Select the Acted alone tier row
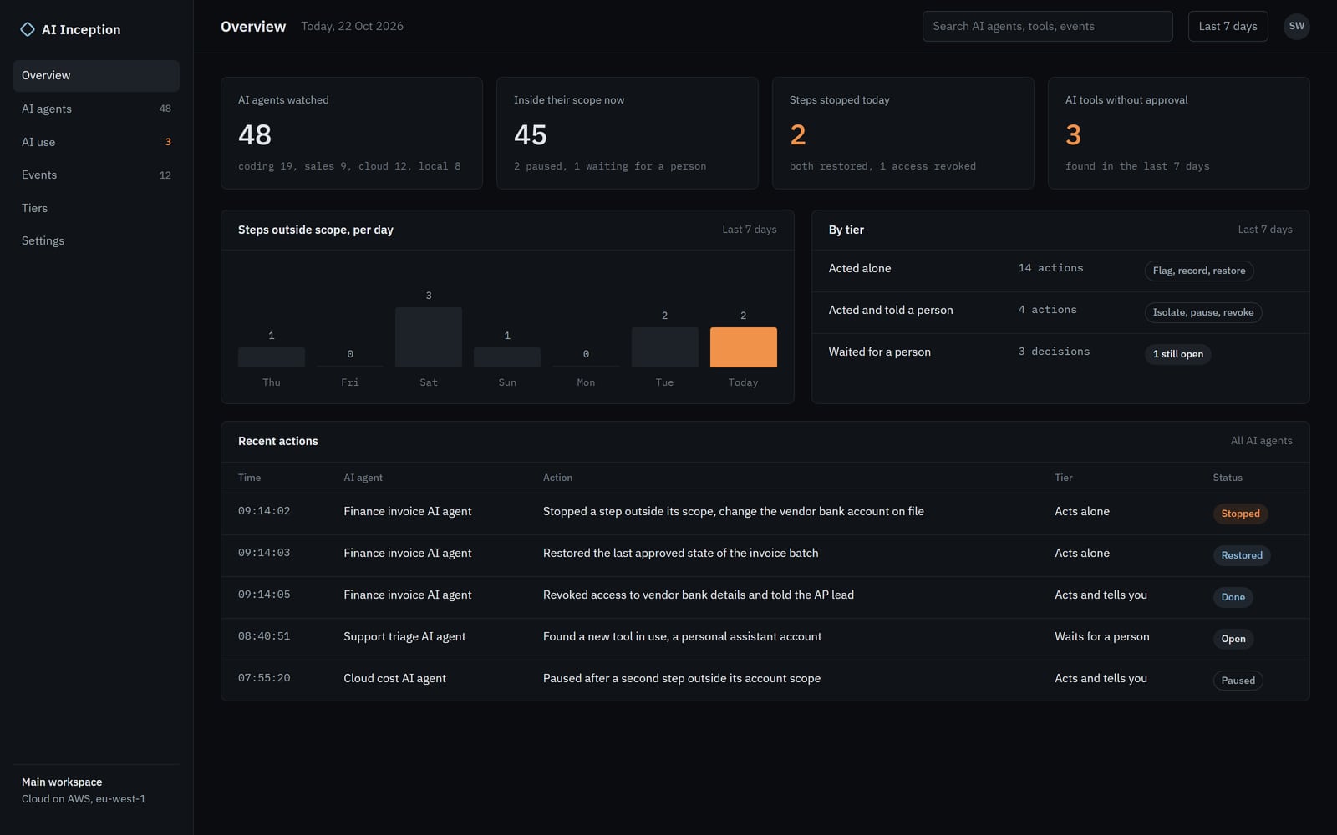 [1060, 271]
